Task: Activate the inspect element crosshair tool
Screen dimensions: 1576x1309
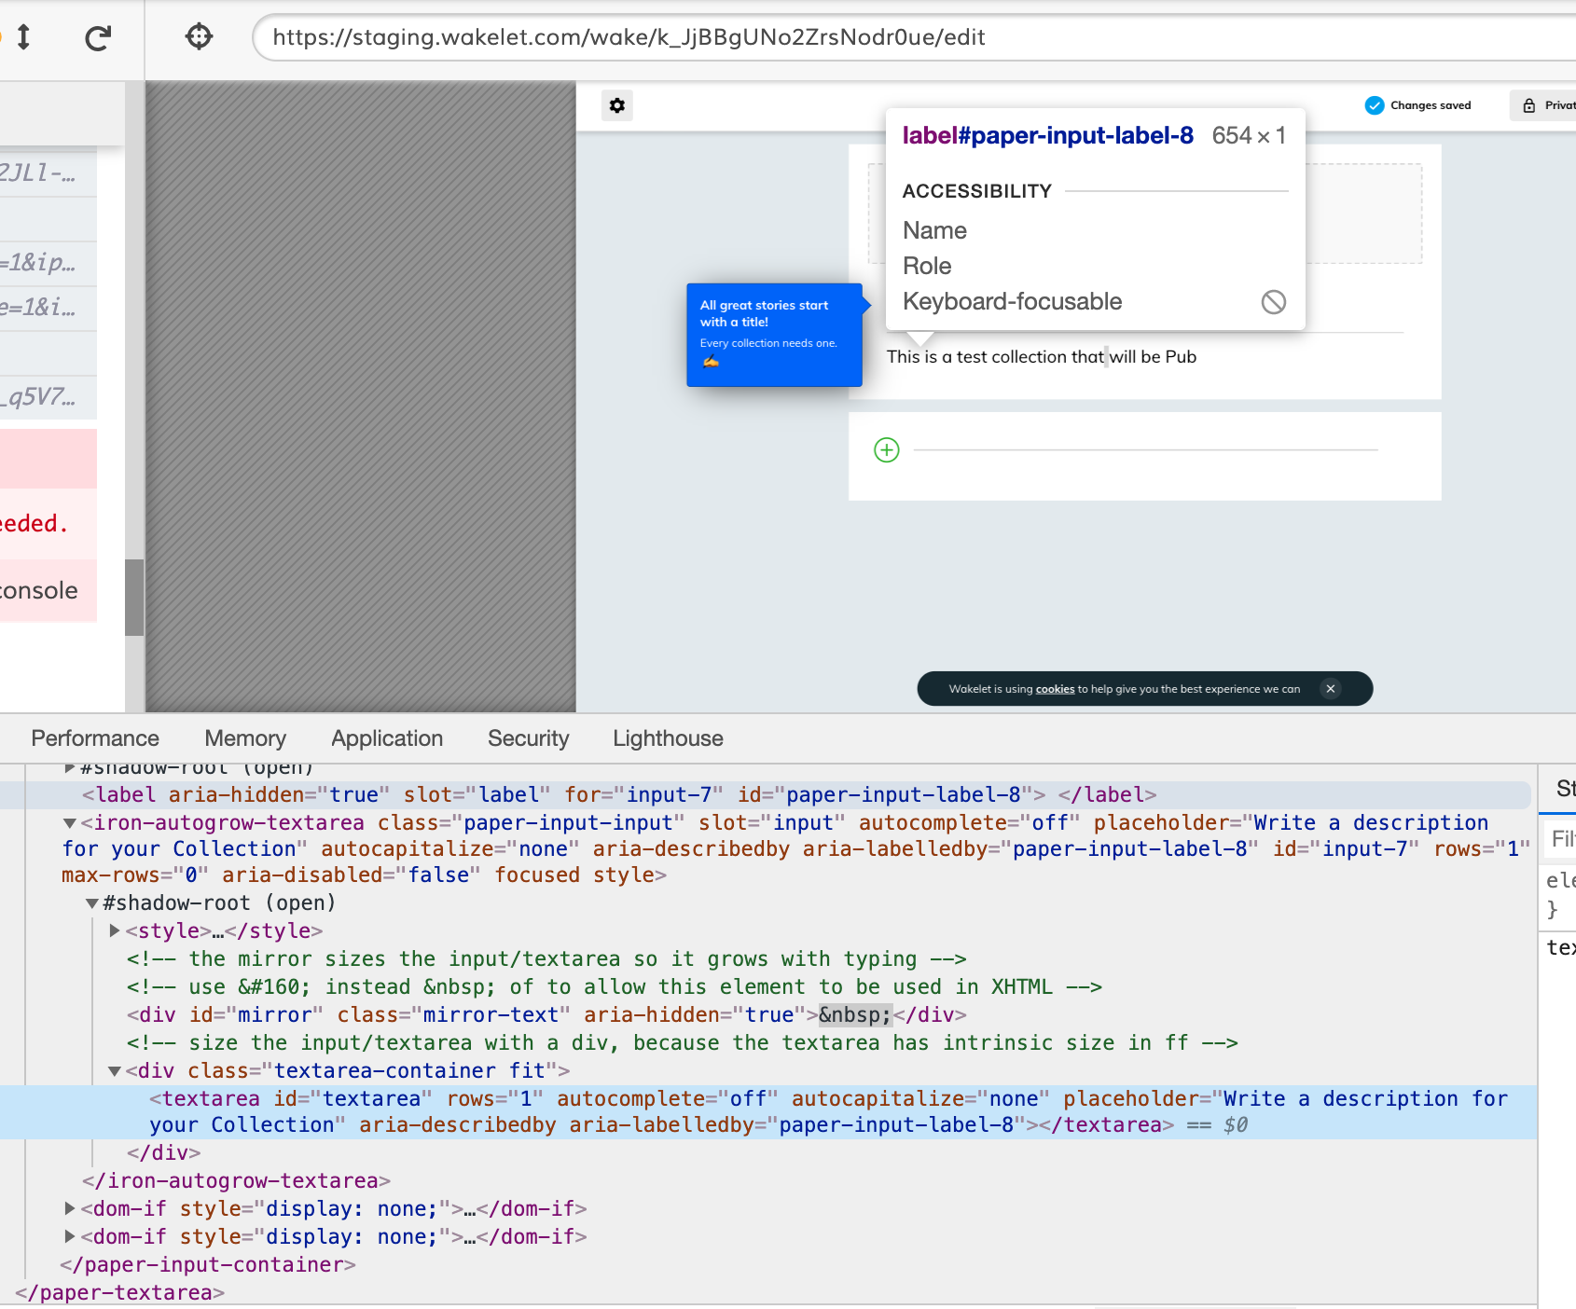Action: pos(199,36)
